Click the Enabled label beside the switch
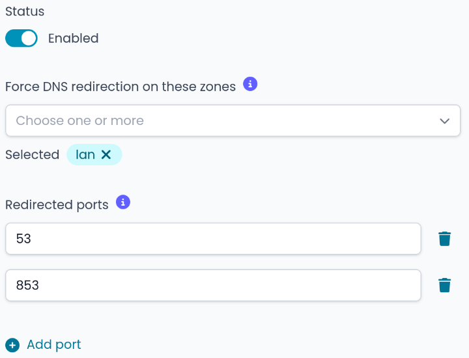This screenshot has height=358, width=469. click(x=73, y=38)
